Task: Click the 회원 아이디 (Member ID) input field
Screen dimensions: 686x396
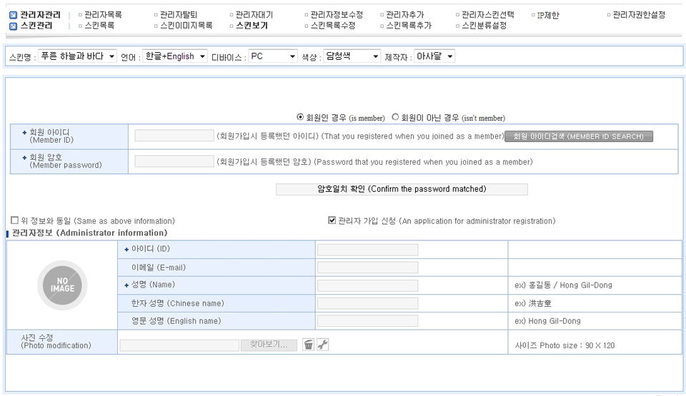Action: coord(174,136)
